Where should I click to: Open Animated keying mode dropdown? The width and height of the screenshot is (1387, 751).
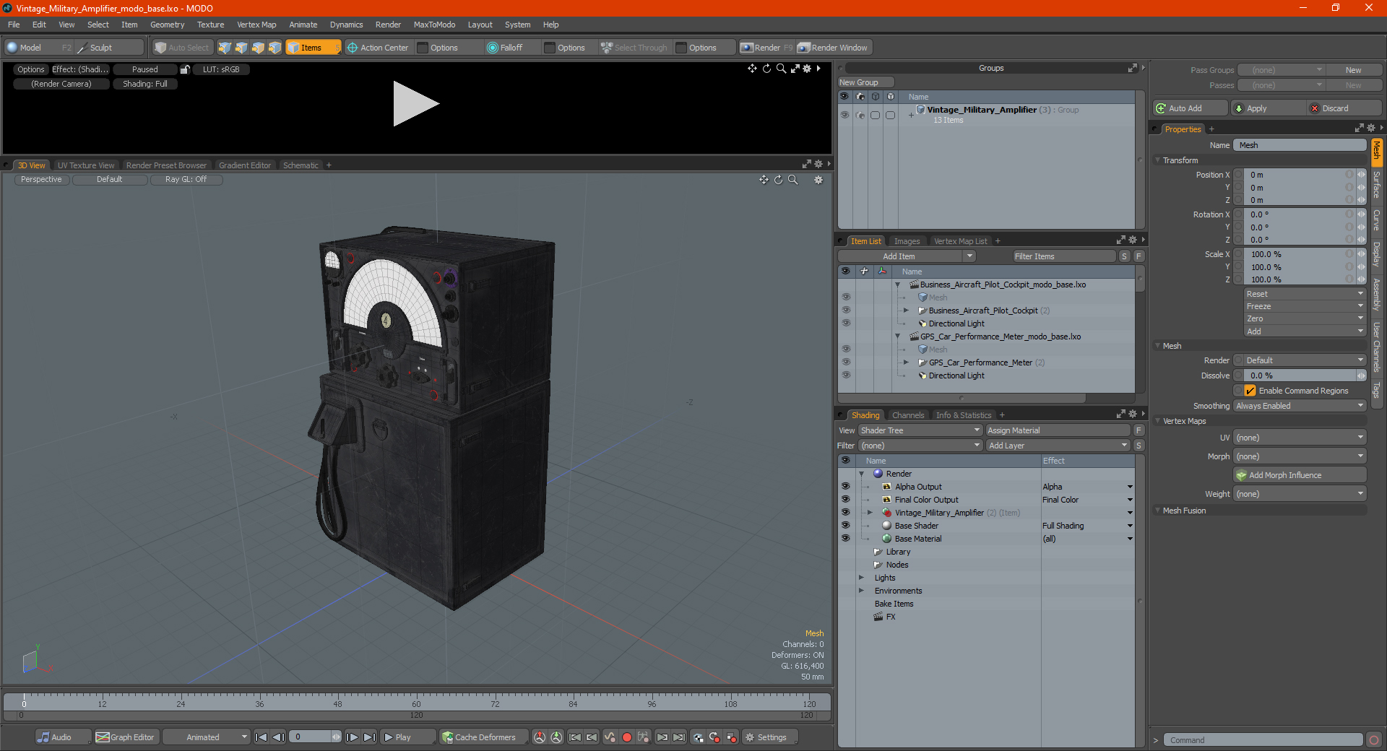point(206,737)
